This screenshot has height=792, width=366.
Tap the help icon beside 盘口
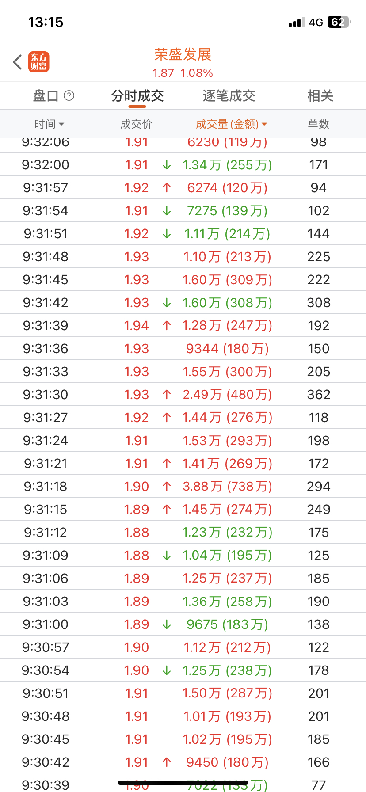69,95
